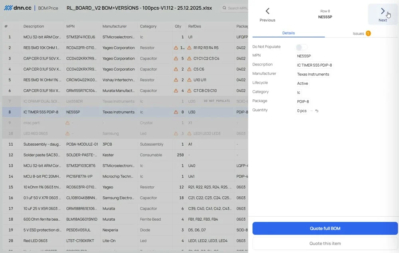Sort by the RefDes column header
Image resolution: width=399 pixels, height=253 pixels.
tap(194, 26)
